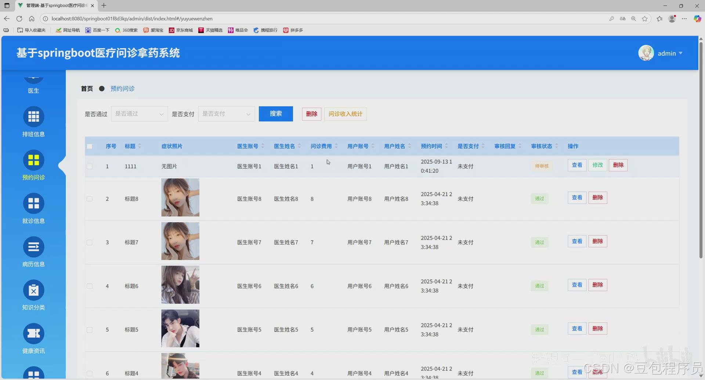Image resolution: width=705 pixels, height=380 pixels.
Task: Open 拼多多 bookmark
Action: [293, 30]
